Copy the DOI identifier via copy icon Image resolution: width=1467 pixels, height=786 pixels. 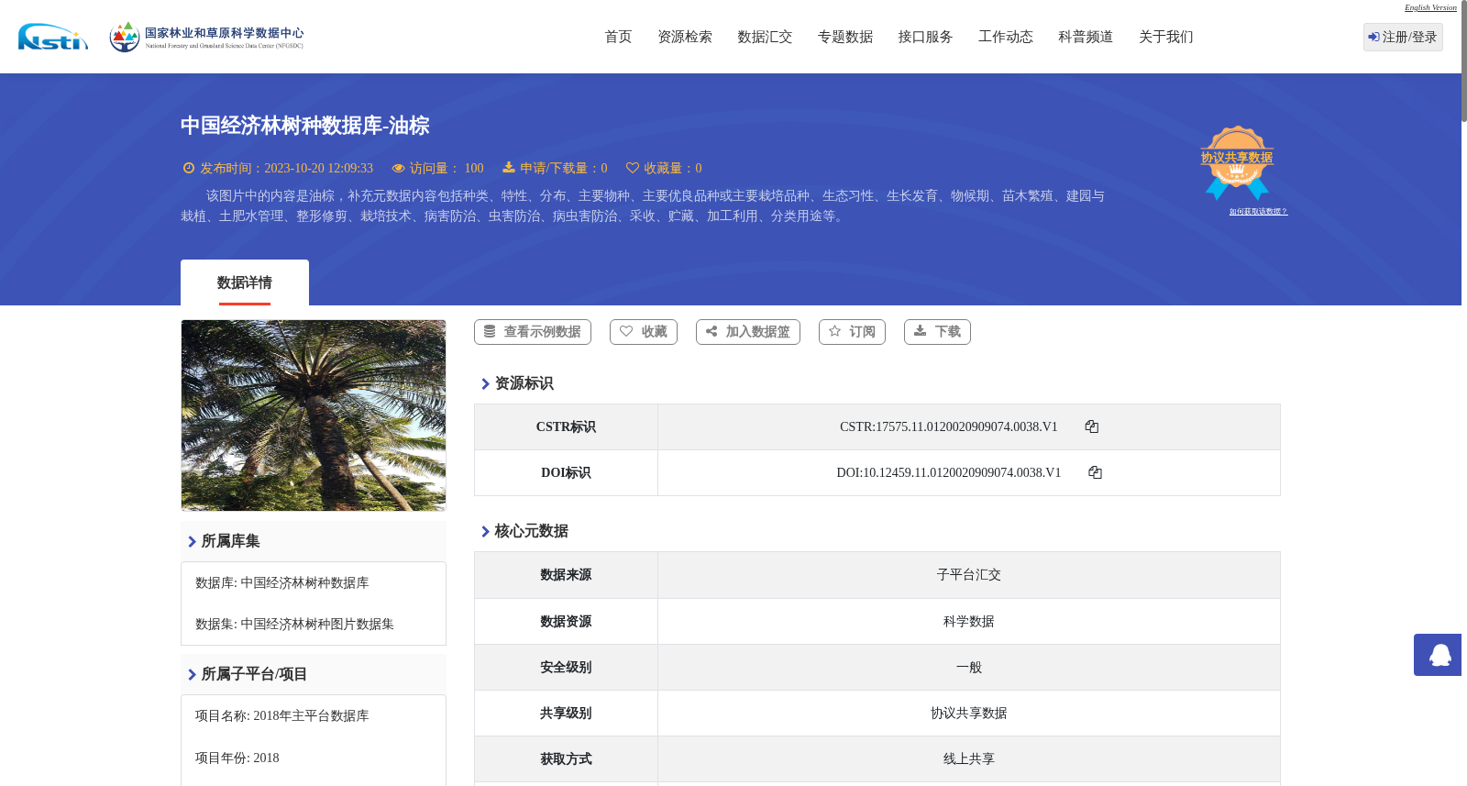pos(1095,472)
